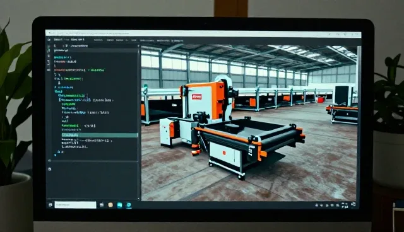Click the scroll-down arrow of the editor panel

click(x=139, y=199)
